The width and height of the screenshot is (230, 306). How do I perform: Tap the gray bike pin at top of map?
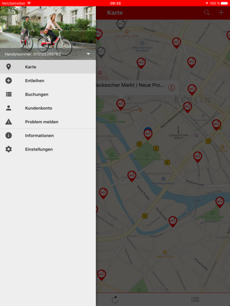tap(121, 24)
